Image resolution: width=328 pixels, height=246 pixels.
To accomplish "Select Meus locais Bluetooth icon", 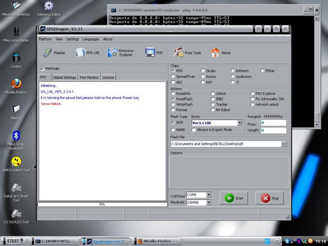I will coord(16,140).
